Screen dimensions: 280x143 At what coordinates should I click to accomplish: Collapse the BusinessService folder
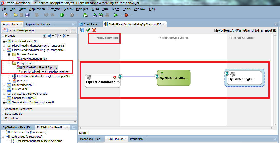[x=9, y=54]
